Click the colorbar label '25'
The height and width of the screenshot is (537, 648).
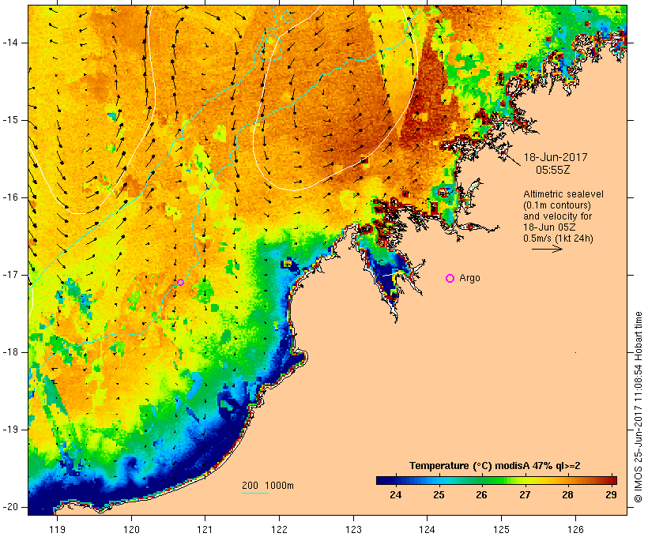point(439,494)
